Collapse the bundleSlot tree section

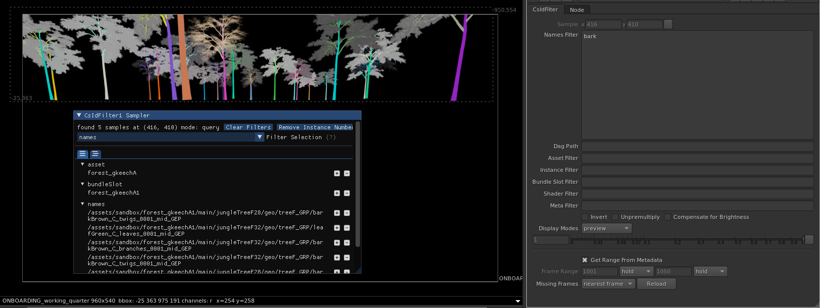[x=82, y=184]
